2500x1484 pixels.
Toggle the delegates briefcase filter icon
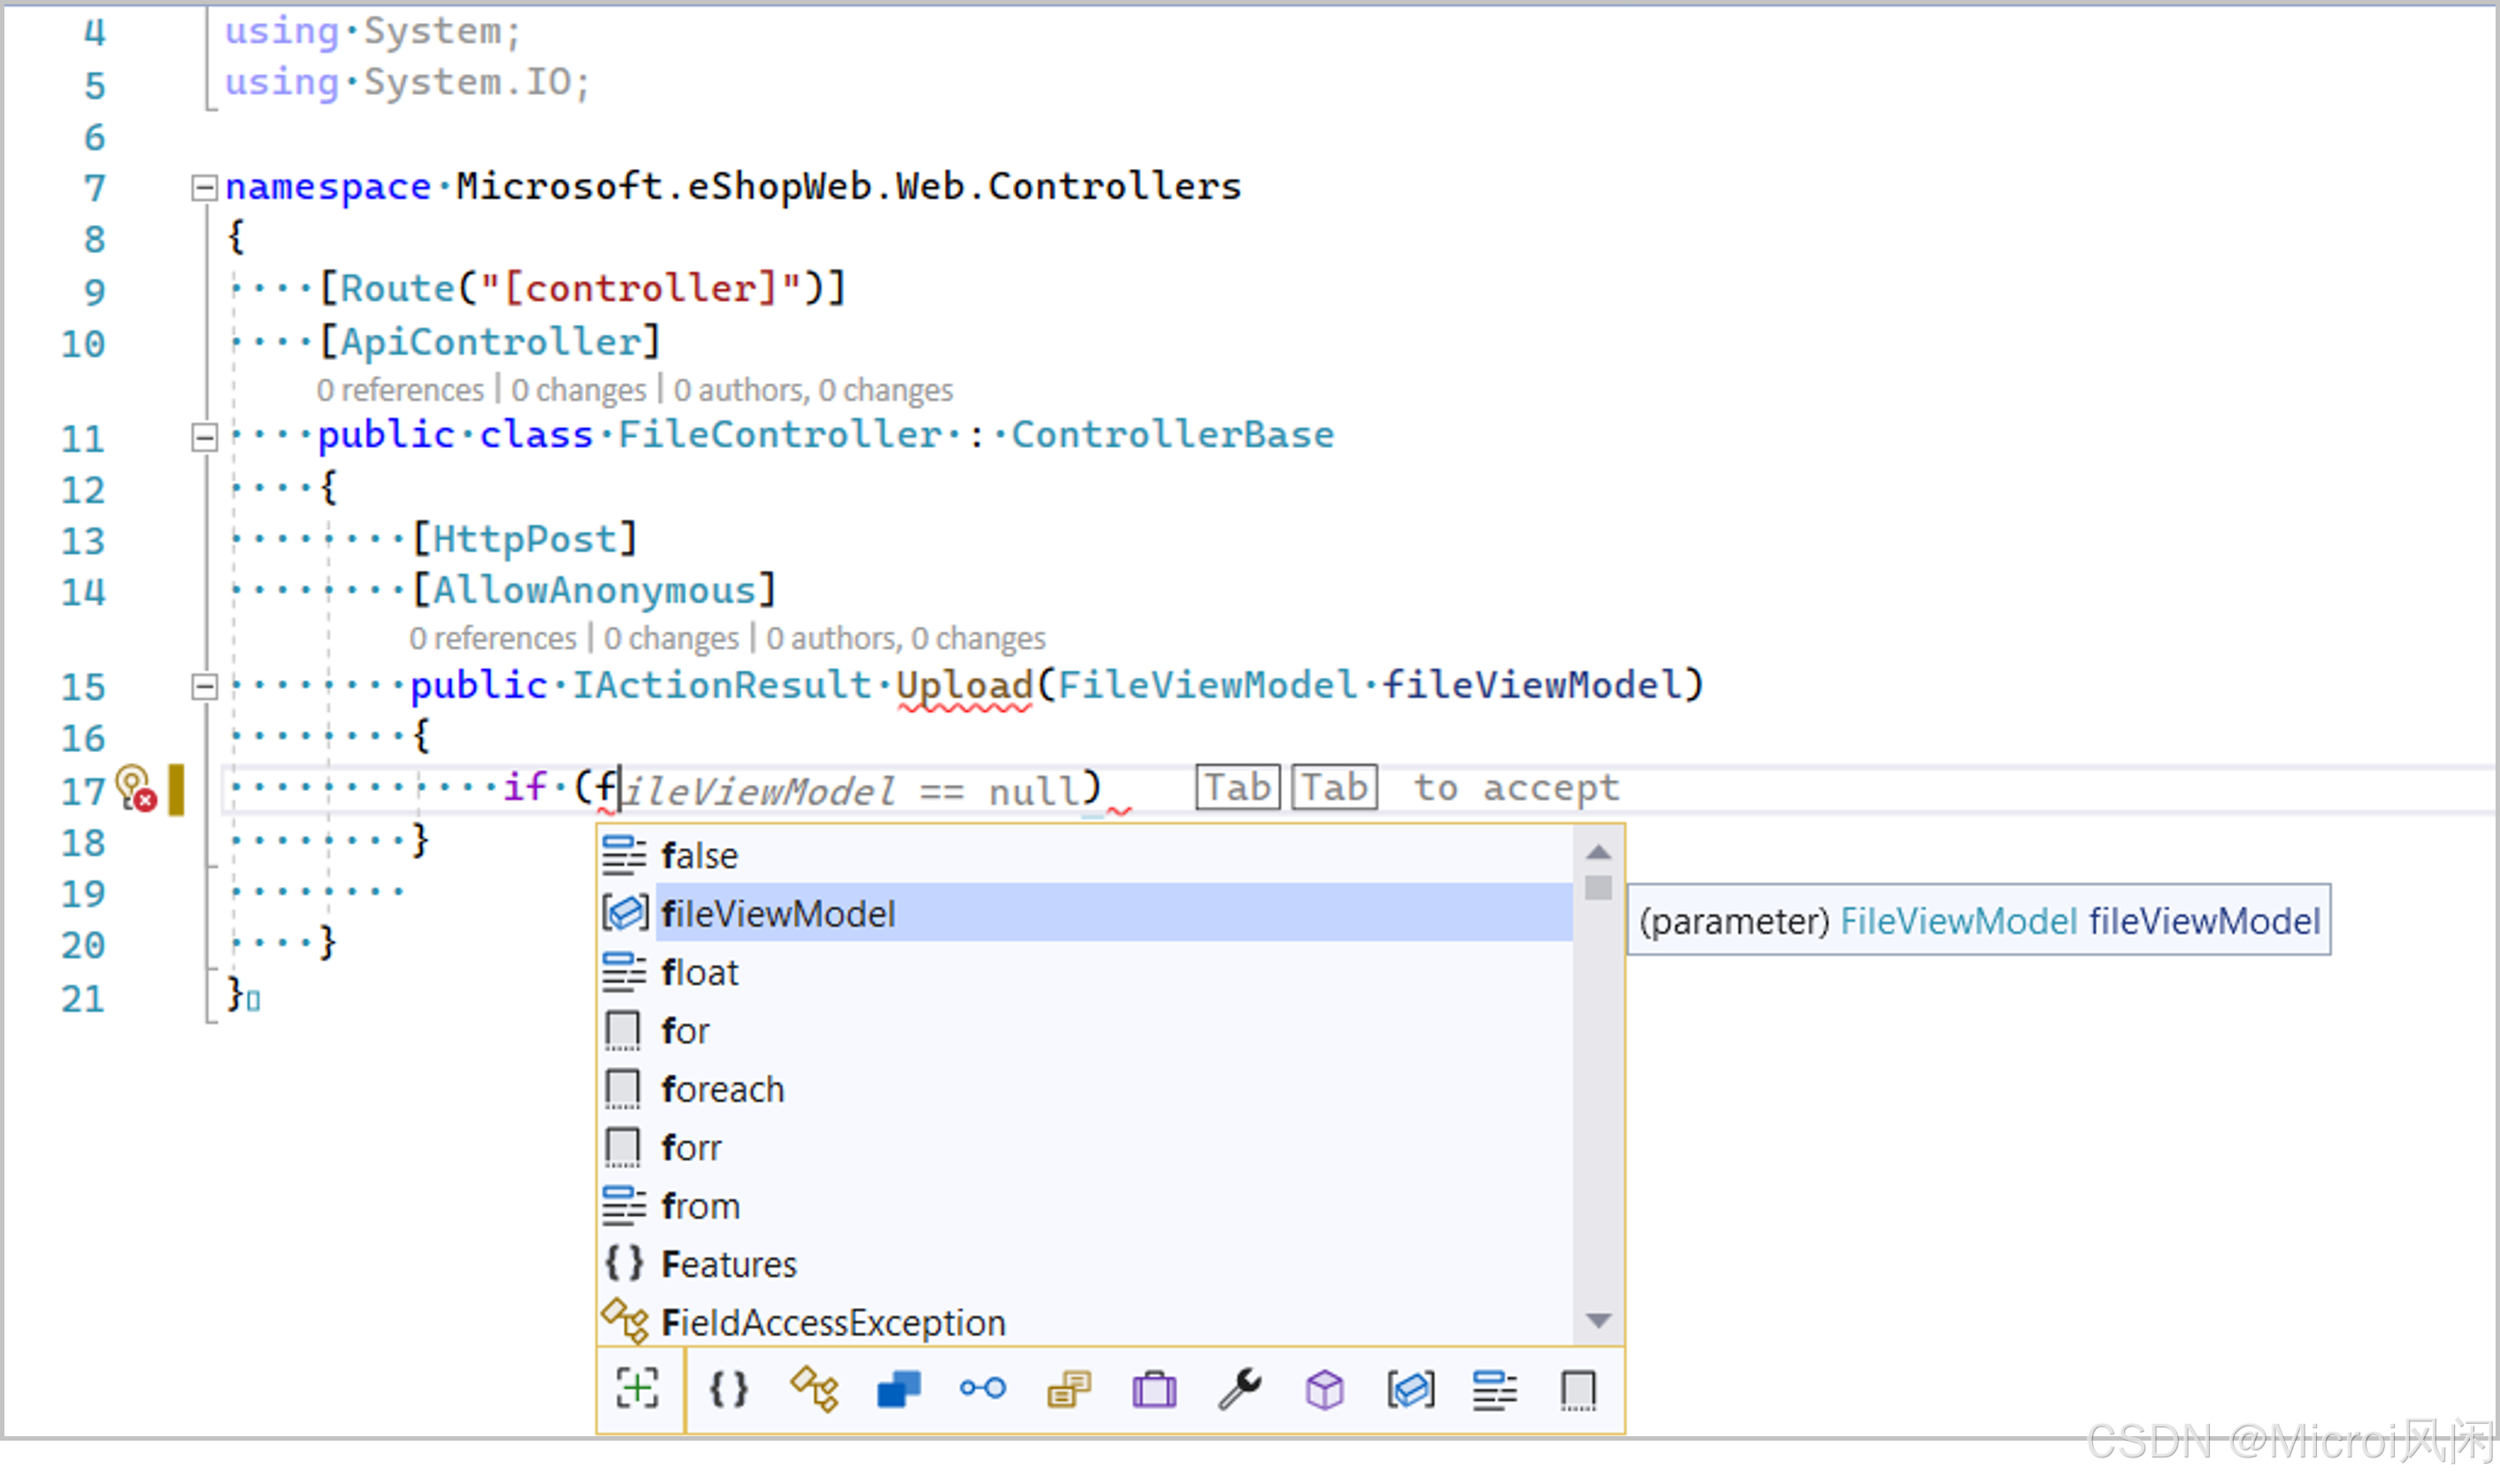(1154, 1389)
